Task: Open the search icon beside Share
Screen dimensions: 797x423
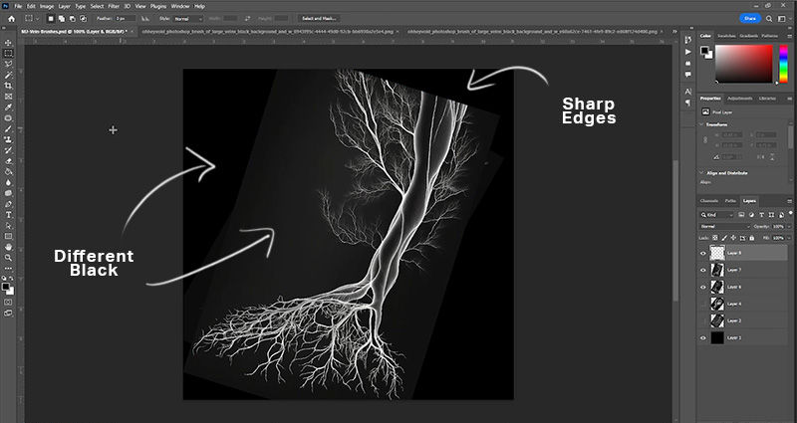Action: tap(769, 18)
